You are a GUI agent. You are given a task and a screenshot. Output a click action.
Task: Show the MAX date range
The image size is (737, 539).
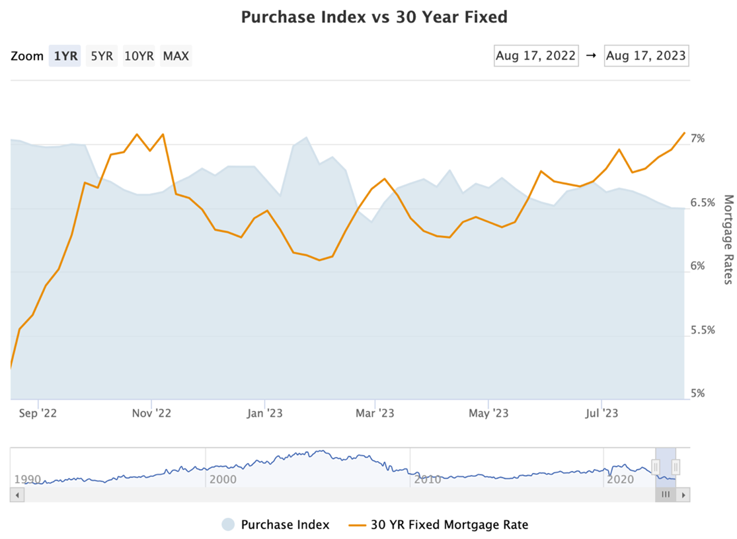coord(175,56)
